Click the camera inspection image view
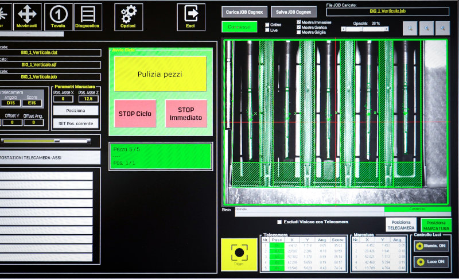The width and height of the screenshot is (459, 279). [336, 122]
